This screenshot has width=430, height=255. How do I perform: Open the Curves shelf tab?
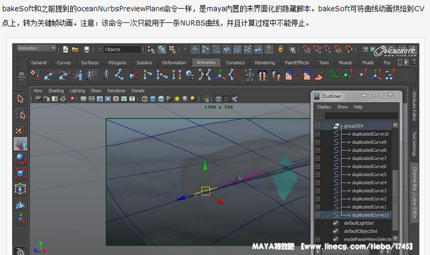point(64,63)
